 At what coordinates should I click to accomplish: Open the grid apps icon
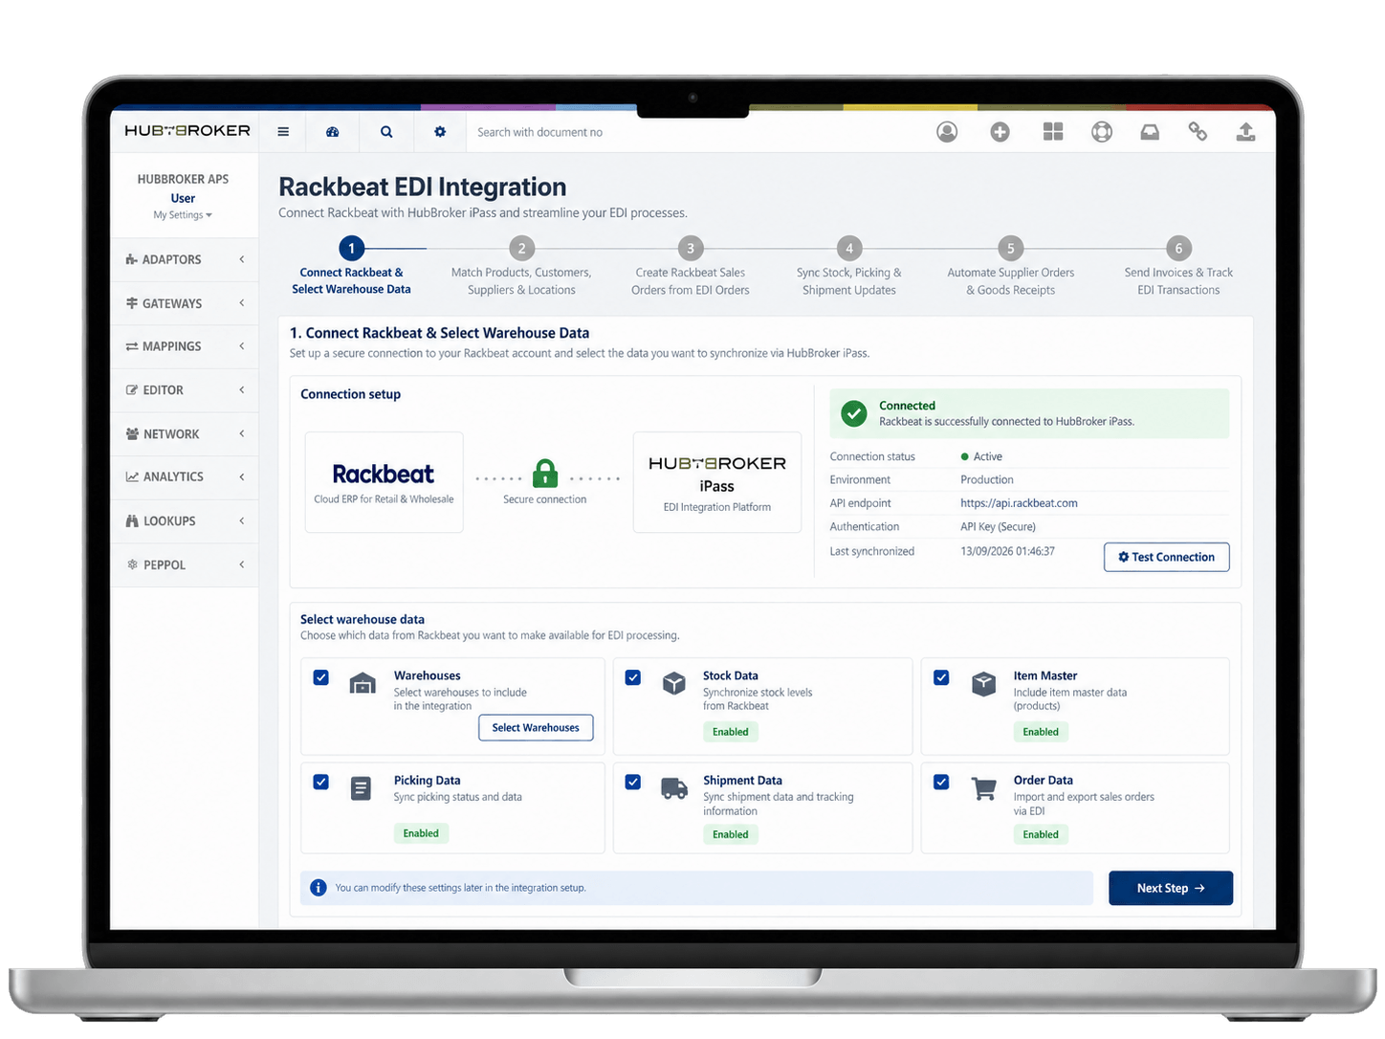1053,132
